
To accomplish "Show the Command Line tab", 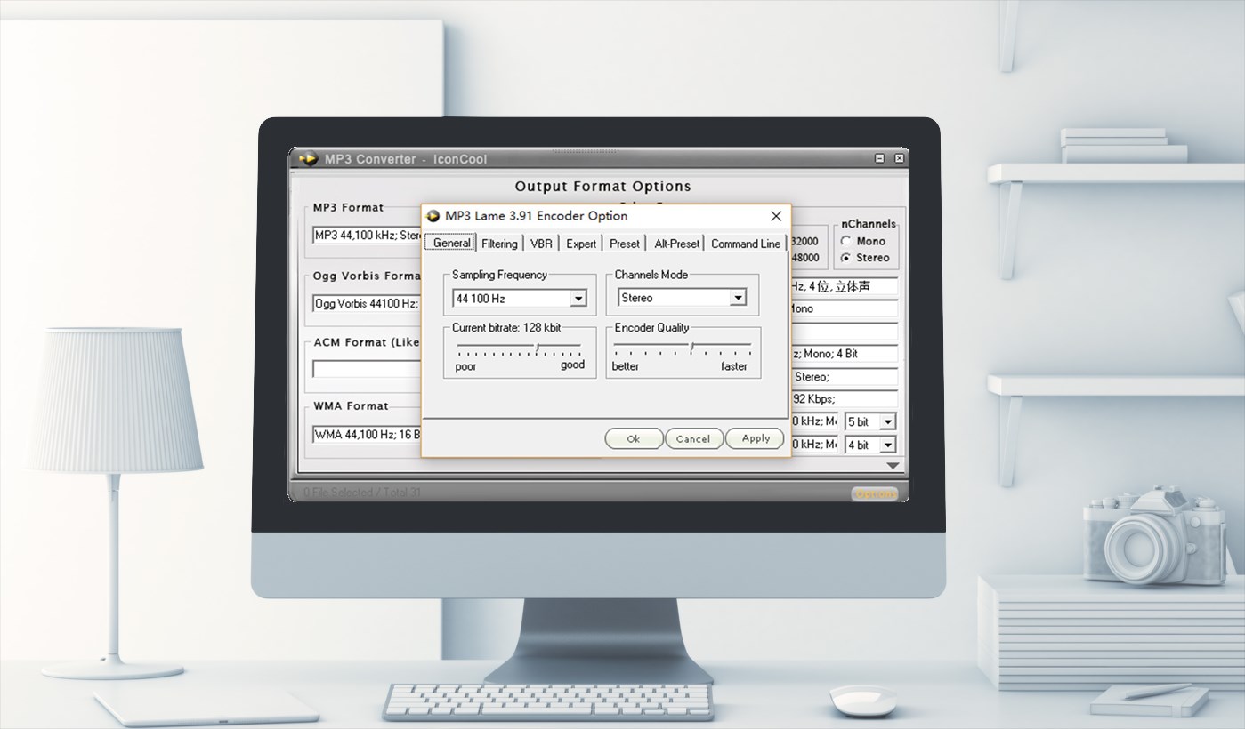I will pyautogui.click(x=746, y=244).
